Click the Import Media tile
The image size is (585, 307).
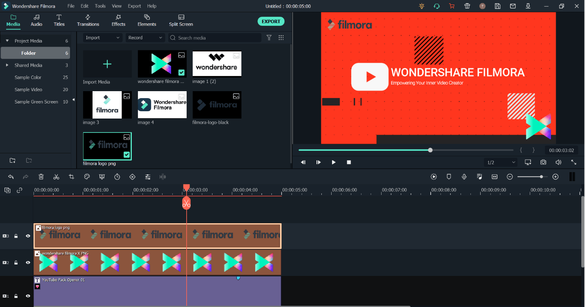click(x=107, y=64)
